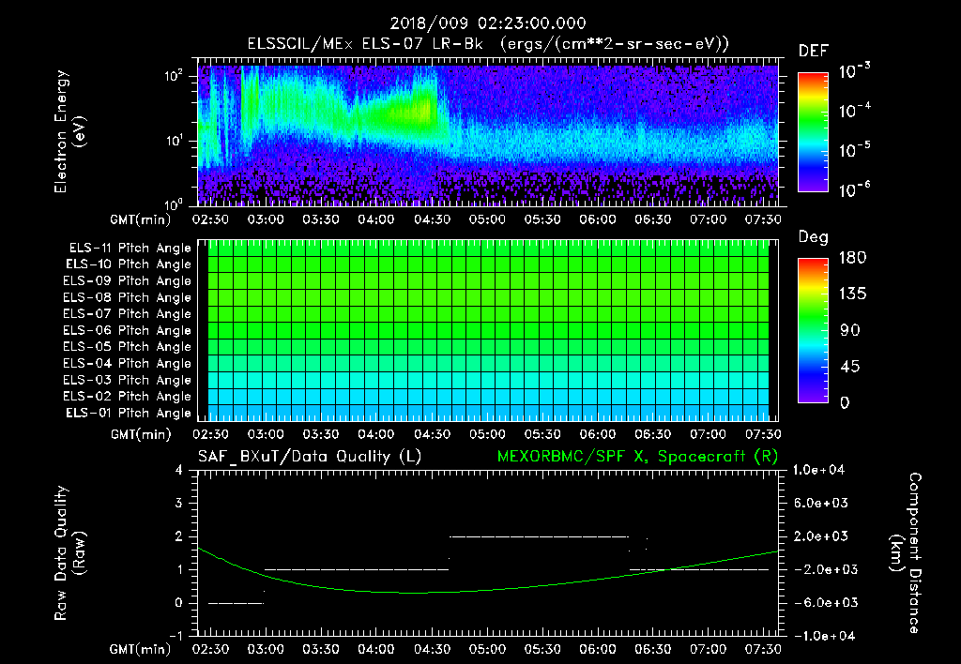Click the Deg pitch angle color bar
This screenshot has width=961, height=664.
pyautogui.click(x=813, y=331)
